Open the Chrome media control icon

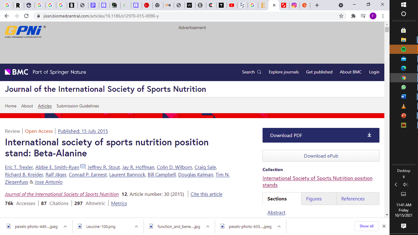pos(363,16)
